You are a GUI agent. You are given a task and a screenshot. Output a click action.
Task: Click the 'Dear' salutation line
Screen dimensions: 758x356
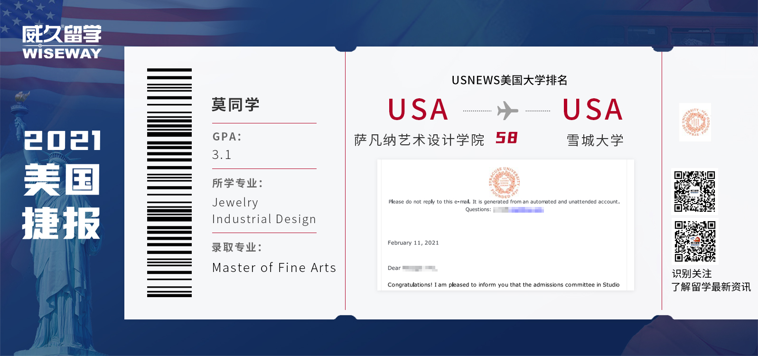pyautogui.click(x=412, y=268)
